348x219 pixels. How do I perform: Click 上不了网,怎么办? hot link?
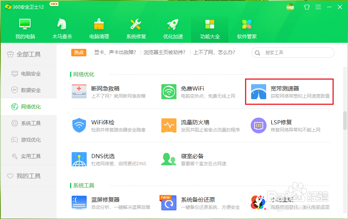click(215, 53)
